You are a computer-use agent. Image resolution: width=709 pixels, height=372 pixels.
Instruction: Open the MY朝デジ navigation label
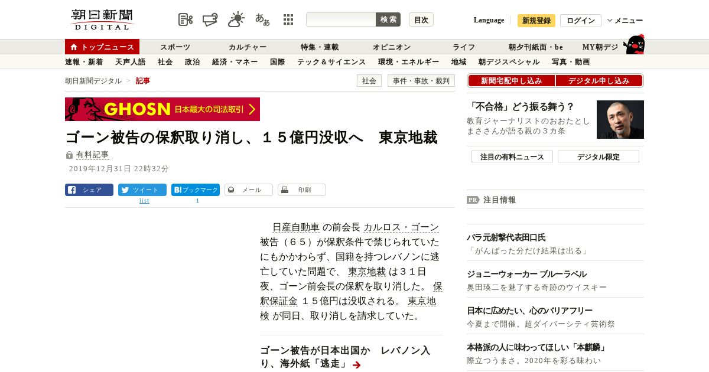click(x=600, y=47)
